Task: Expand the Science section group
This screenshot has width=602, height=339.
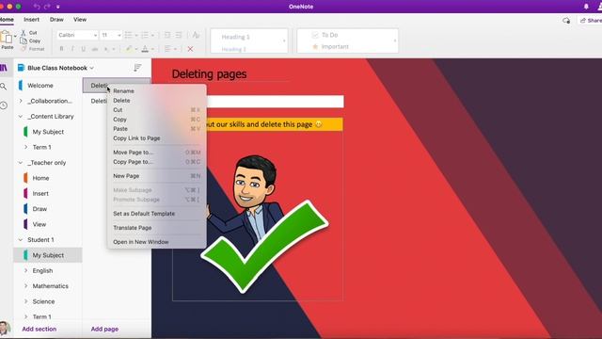Action: coord(25,301)
